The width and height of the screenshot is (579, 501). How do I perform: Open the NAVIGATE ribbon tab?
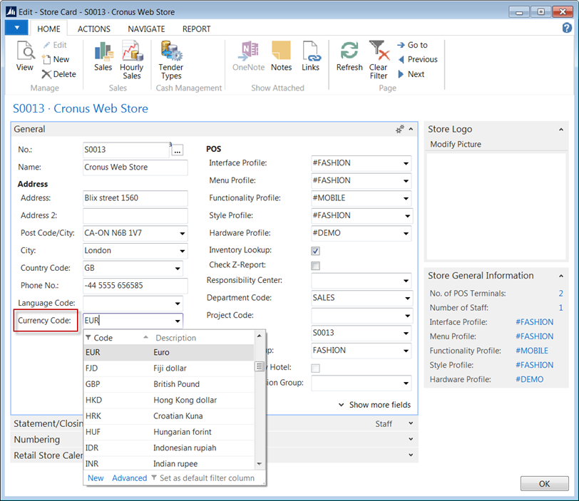pyautogui.click(x=146, y=29)
